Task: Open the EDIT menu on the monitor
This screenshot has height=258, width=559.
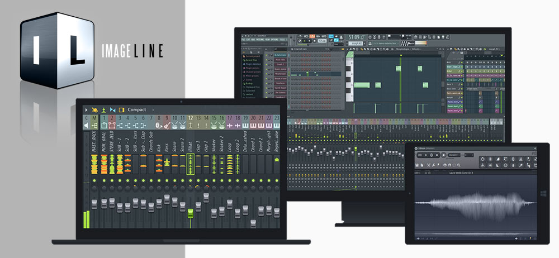Action: pos(248,39)
